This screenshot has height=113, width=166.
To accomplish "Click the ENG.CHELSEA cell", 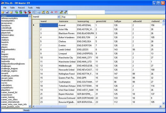I will tap(86, 41).
